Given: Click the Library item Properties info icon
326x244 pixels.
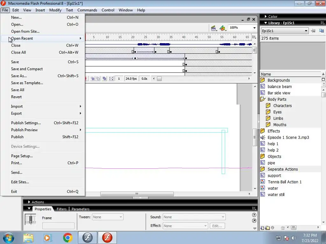Looking at the screenshot, I should pos(273,227).
